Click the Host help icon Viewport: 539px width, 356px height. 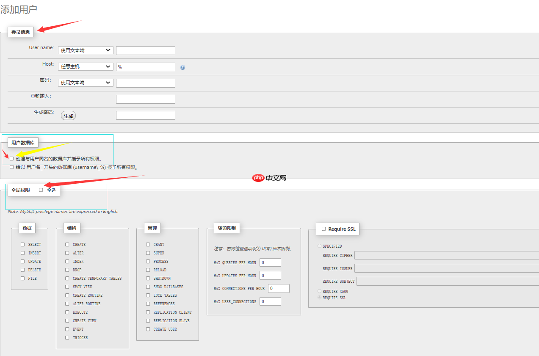[182, 67]
